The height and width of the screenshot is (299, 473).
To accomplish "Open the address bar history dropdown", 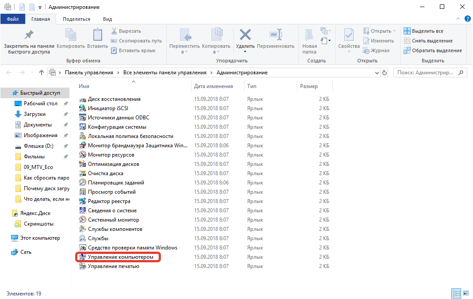I will click(x=377, y=73).
